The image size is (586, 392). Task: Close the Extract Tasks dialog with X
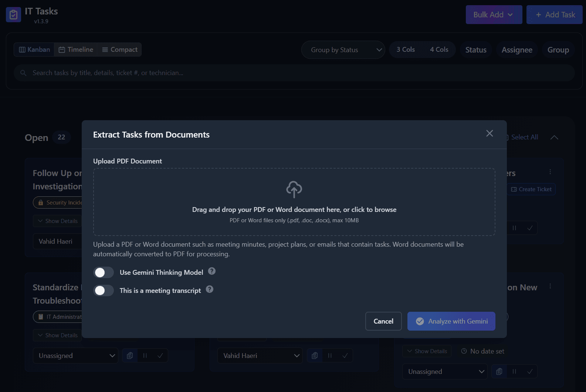point(490,134)
